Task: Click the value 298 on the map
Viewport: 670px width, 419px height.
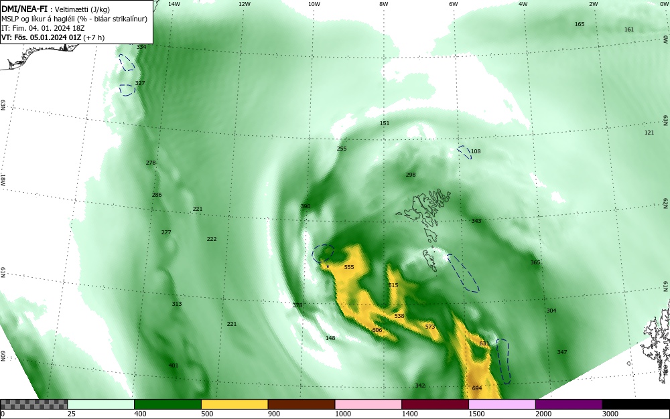Action: [411, 175]
